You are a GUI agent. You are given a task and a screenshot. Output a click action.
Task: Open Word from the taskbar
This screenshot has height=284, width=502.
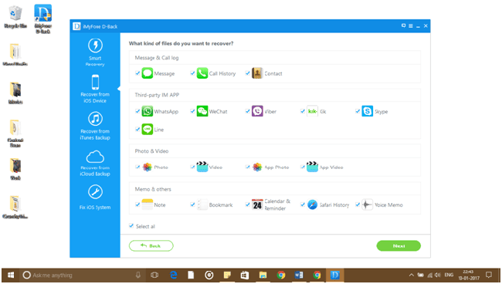pyautogui.click(x=299, y=275)
